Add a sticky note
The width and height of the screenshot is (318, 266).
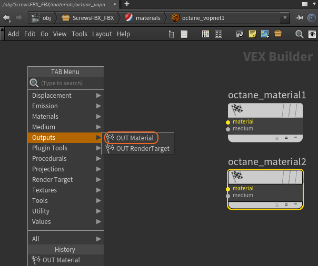253,34
